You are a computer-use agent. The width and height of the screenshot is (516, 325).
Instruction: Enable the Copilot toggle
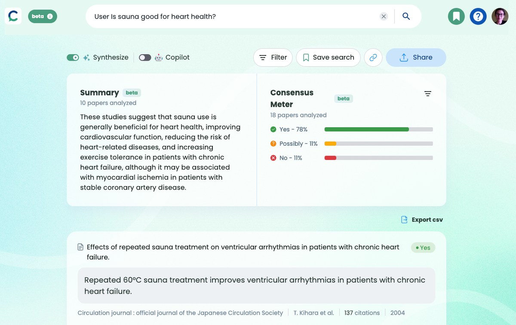pyautogui.click(x=145, y=58)
